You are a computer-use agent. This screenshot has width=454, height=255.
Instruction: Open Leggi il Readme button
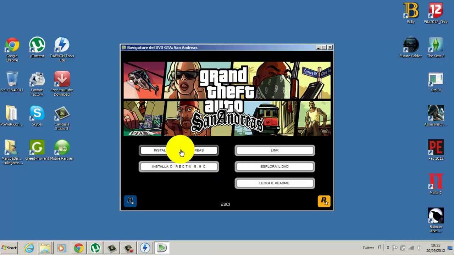275,183
